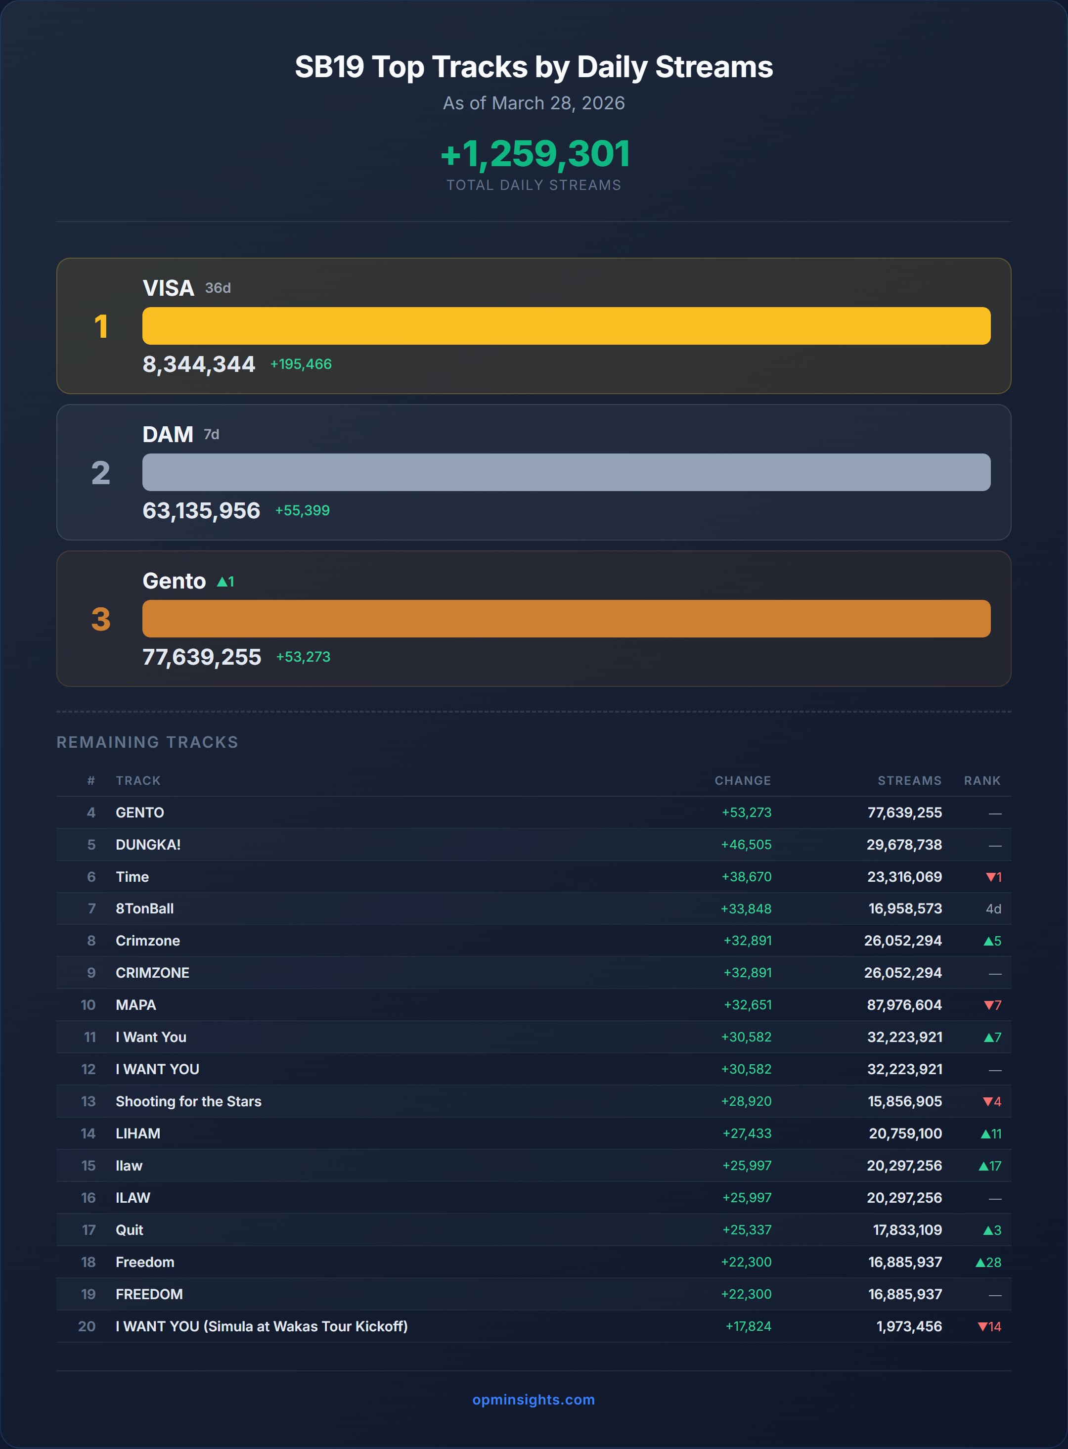Click the STREAMS column header
This screenshot has height=1449, width=1068.
909,780
